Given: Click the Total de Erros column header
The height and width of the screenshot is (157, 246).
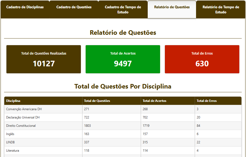Looking at the screenshot, I should point(207,101).
